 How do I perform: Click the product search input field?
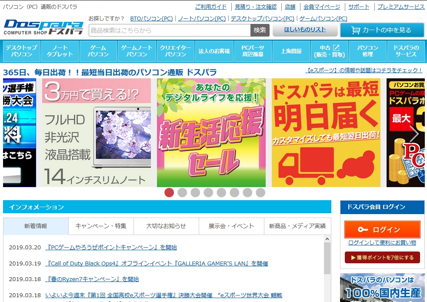pyautogui.click(x=170, y=30)
